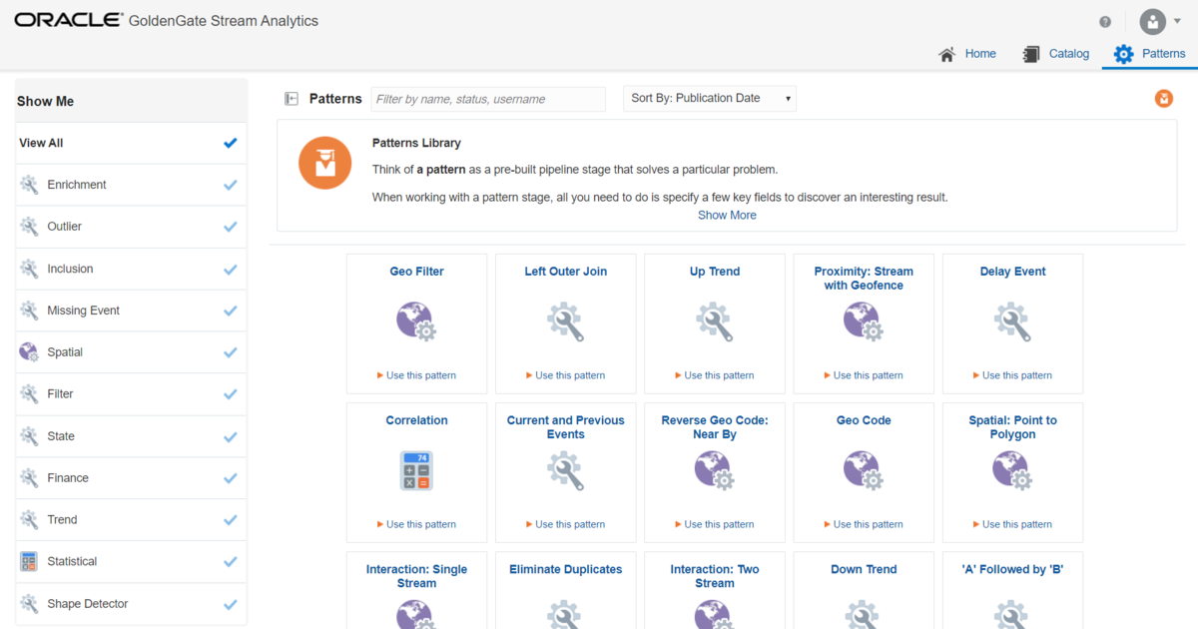1198x629 pixels.
Task: Click the Oracle GoldenGate Stream Analytics logo
Action: (x=167, y=20)
